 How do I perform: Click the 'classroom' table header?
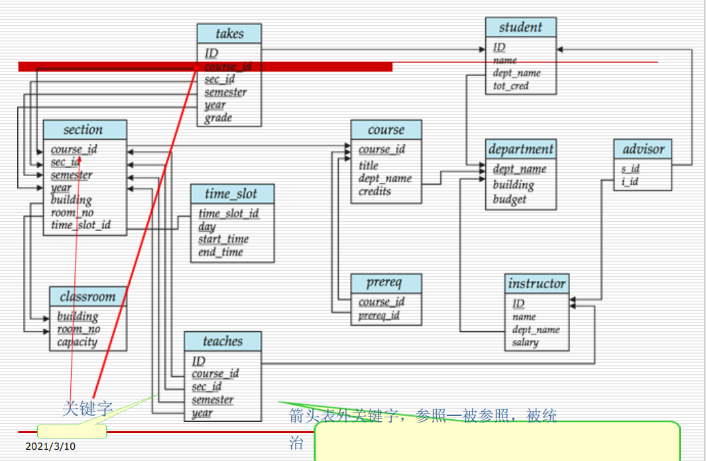pyautogui.click(x=88, y=297)
